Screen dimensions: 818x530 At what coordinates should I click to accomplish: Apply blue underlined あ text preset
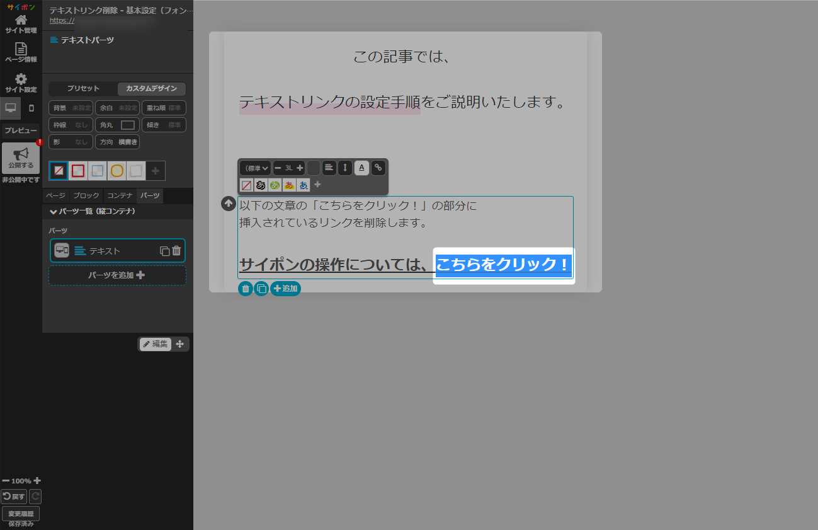[304, 185]
